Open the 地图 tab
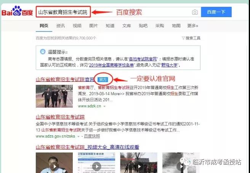The height and width of the screenshot is (173, 250). pyautogui.click(x=176, y=25)
